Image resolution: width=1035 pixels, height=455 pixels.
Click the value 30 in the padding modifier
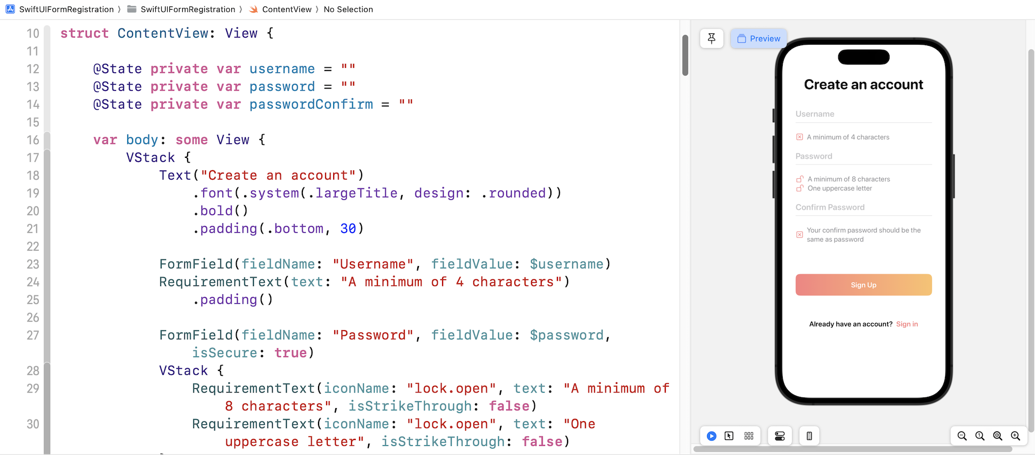click(x=348, y=228)
